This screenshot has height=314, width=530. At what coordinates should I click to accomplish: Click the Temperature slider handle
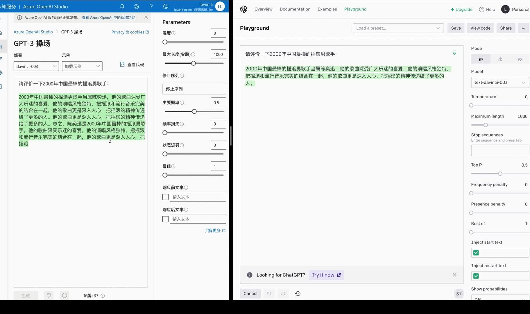pyautogui.click(x=471, y=105)
